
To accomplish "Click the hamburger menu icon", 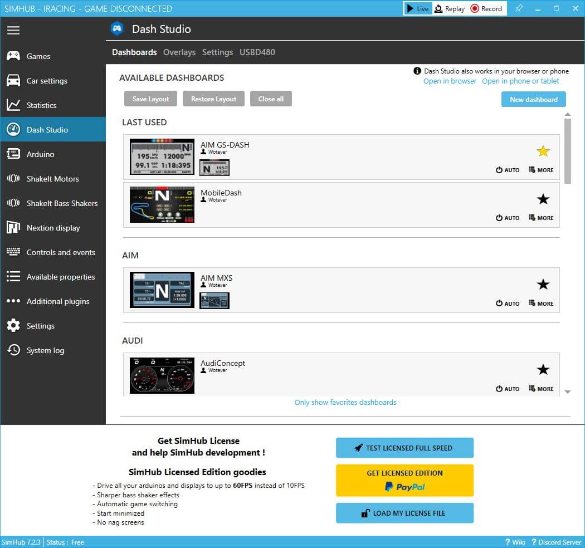I will click(13, 30).
